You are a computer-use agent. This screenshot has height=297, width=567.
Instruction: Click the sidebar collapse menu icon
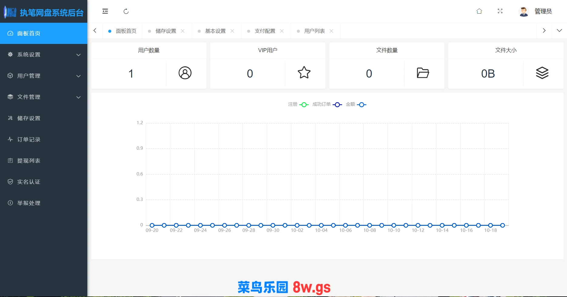coord(105,11)
